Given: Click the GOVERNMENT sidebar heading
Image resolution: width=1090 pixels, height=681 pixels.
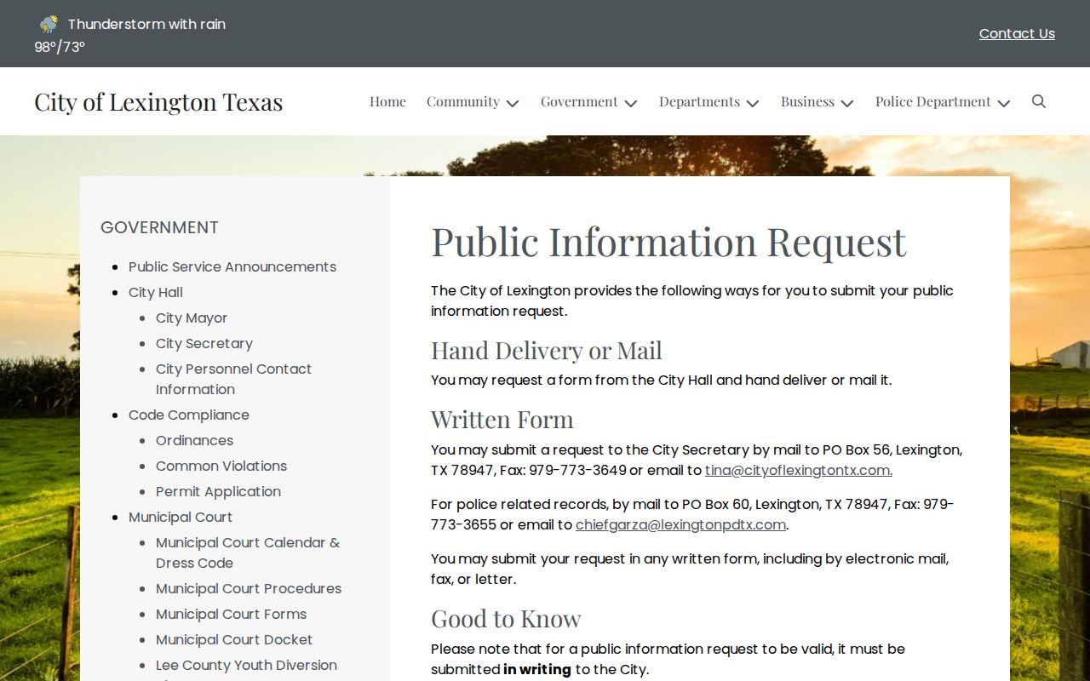Looking at the screenshot, I should tap(159, 227).
